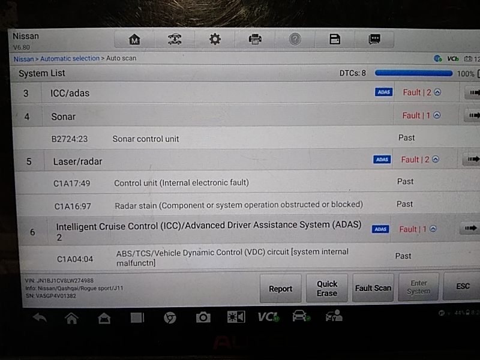Click the scan progress bar

(413, 73)
